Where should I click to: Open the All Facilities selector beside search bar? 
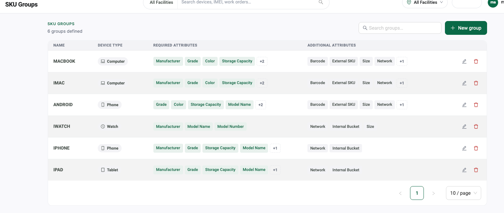tap(161, 2)
